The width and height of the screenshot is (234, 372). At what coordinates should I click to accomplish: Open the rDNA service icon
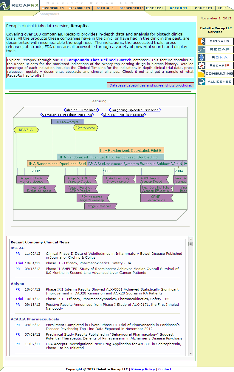point(216,57)
